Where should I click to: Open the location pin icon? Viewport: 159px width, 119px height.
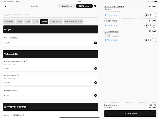coord(95,6)
